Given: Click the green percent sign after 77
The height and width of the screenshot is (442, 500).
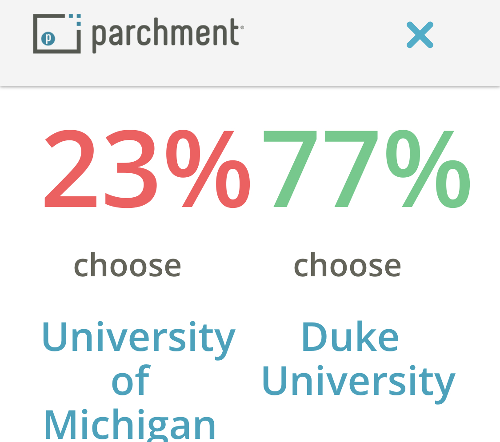Looking at the screenshot, I should 428,169.
